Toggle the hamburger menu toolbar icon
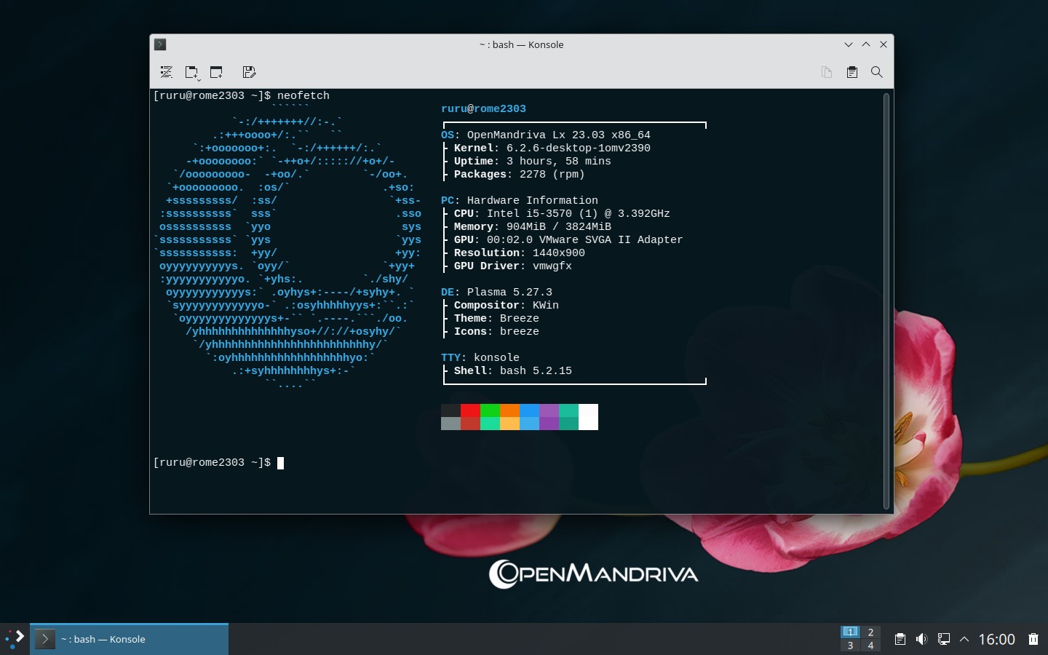 click(x=166, y=72)
